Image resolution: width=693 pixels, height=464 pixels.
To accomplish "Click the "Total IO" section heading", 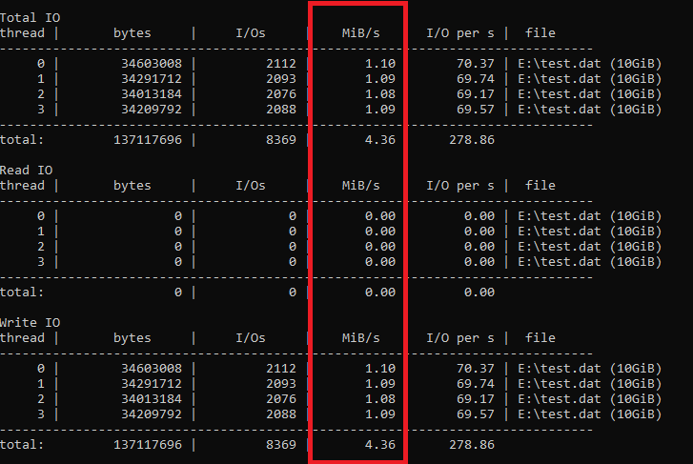I will coord(31,18).
